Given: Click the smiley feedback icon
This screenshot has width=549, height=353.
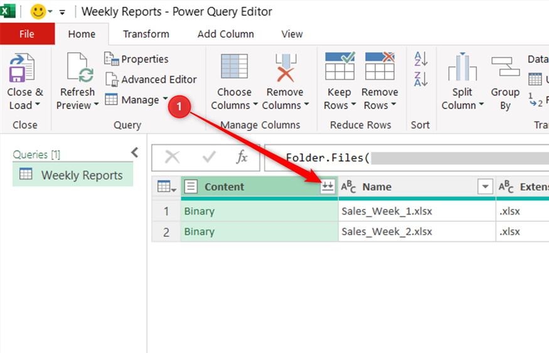Looking at the screenshot, I should (38, 11).
